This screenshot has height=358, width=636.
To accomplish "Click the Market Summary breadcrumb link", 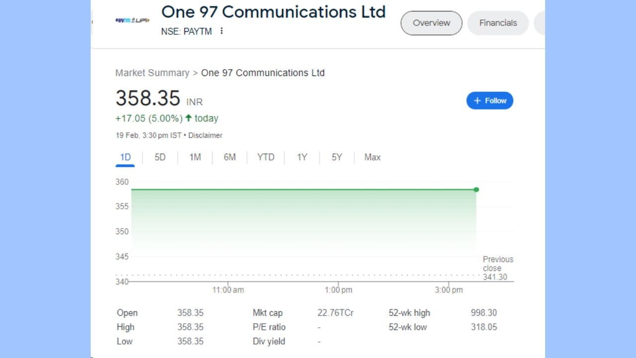I will [x=152, y=73].
